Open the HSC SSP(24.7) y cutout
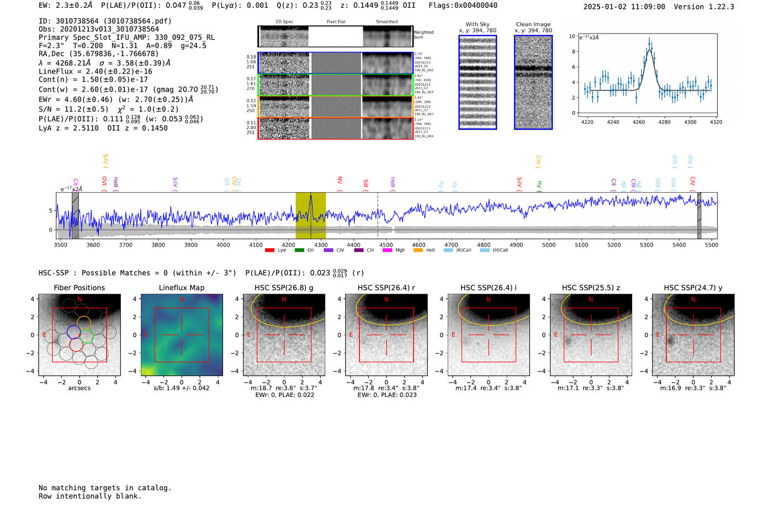Viewport: 773px width, 526px height. click(693, 335)
